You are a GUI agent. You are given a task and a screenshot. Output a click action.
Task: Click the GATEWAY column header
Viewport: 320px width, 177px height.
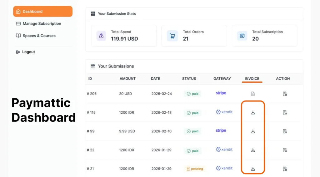pos(222,78)
